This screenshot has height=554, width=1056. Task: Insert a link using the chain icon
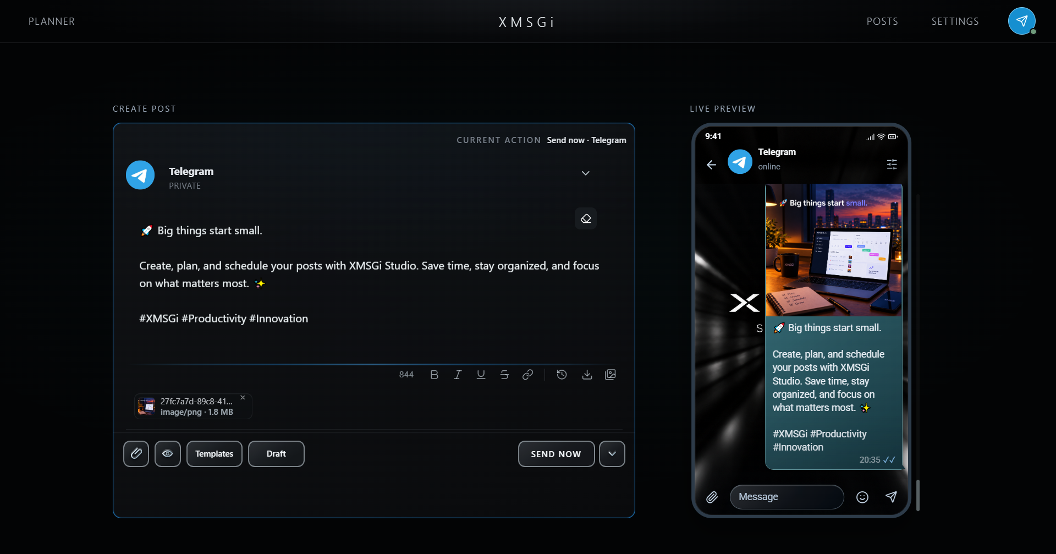[527, 375]
